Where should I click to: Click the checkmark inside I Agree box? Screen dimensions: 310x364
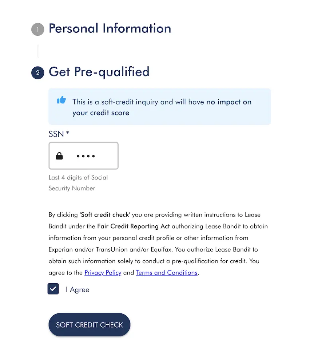click(53, 289)
